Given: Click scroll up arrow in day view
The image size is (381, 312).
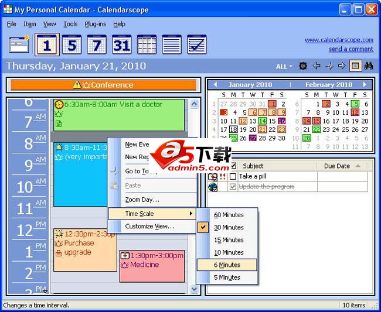Looking at the screenshot, I should pos(194,104).
